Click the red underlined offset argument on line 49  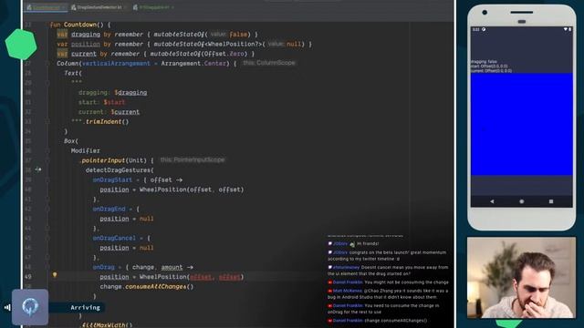pyautogui.click(x=201, y=277)
